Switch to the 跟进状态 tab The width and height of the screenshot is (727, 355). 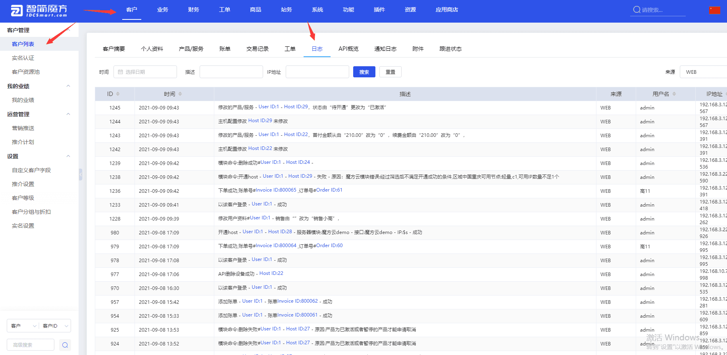click(450, 49)
